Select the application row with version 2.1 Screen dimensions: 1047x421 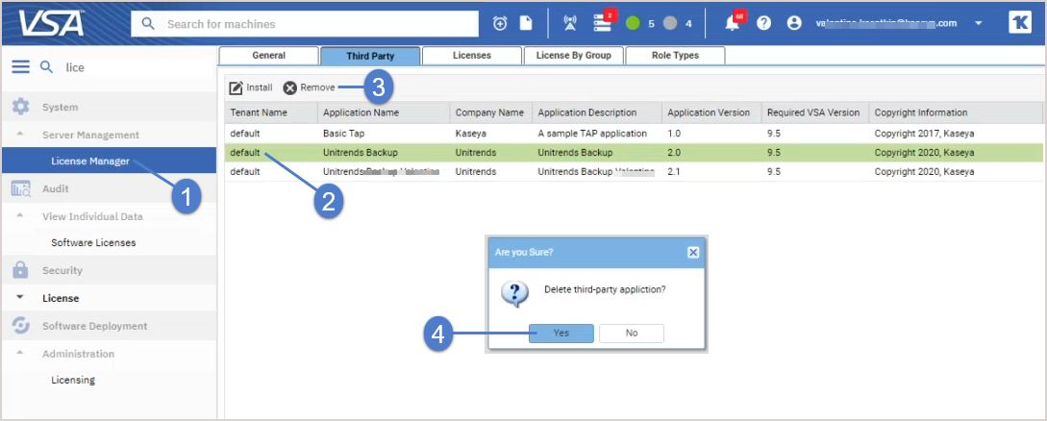pyautogui.click(x=634, y=171)
